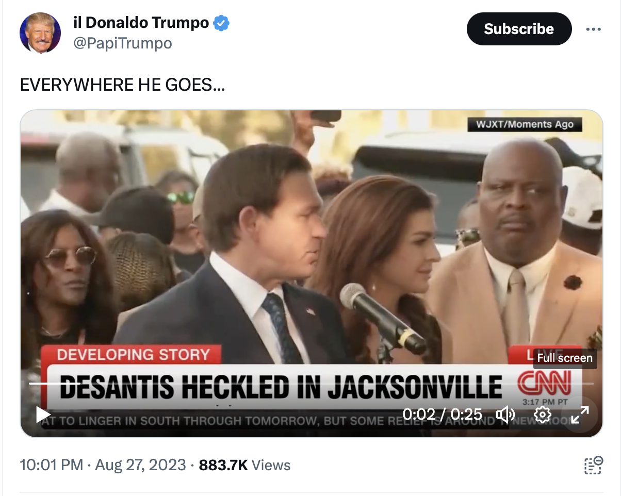Open the three-dot more options menu
The width and height of the screenshot is (621, 496).
pyautogui.click(x=594, y=29)
